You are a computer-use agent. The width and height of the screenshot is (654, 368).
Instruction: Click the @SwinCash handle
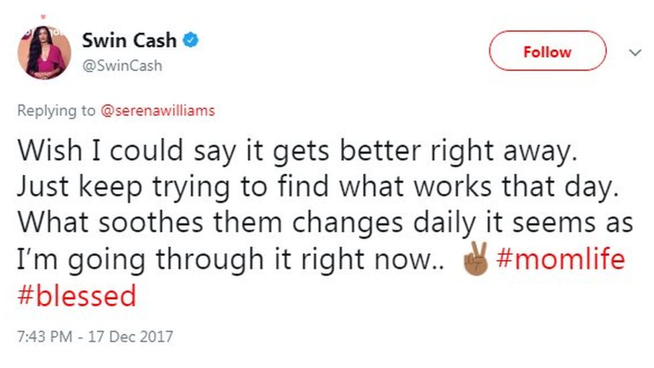coord(122,66)
